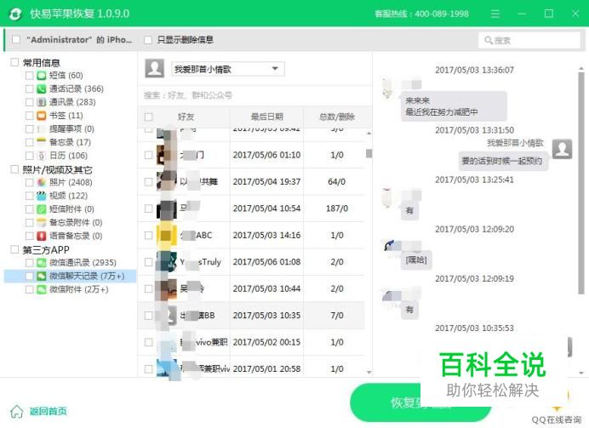
Task: Select 通话记录 (366) in the tree
Action: point(77,89)
